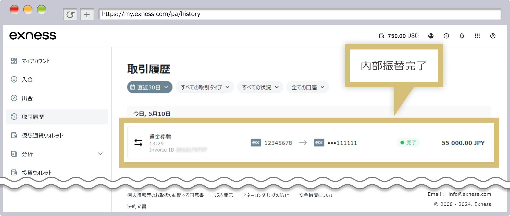510x216 pixels.
Task: Open the help question mark icon
Action: pyautogui.click(x=446, y=36)
